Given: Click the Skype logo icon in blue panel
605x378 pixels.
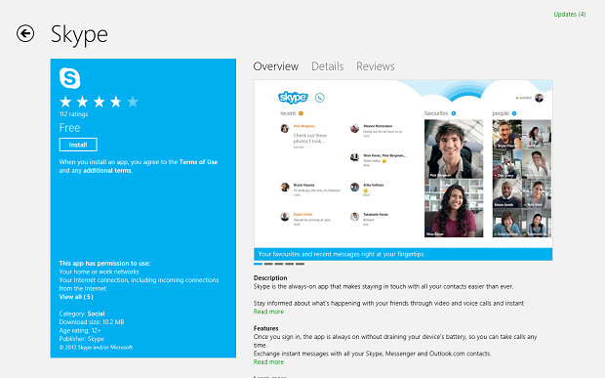Looking at the screenshot, I should (70, 78).
